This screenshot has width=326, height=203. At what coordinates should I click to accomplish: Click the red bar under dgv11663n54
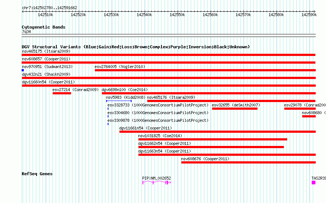(x=227, y=155)
